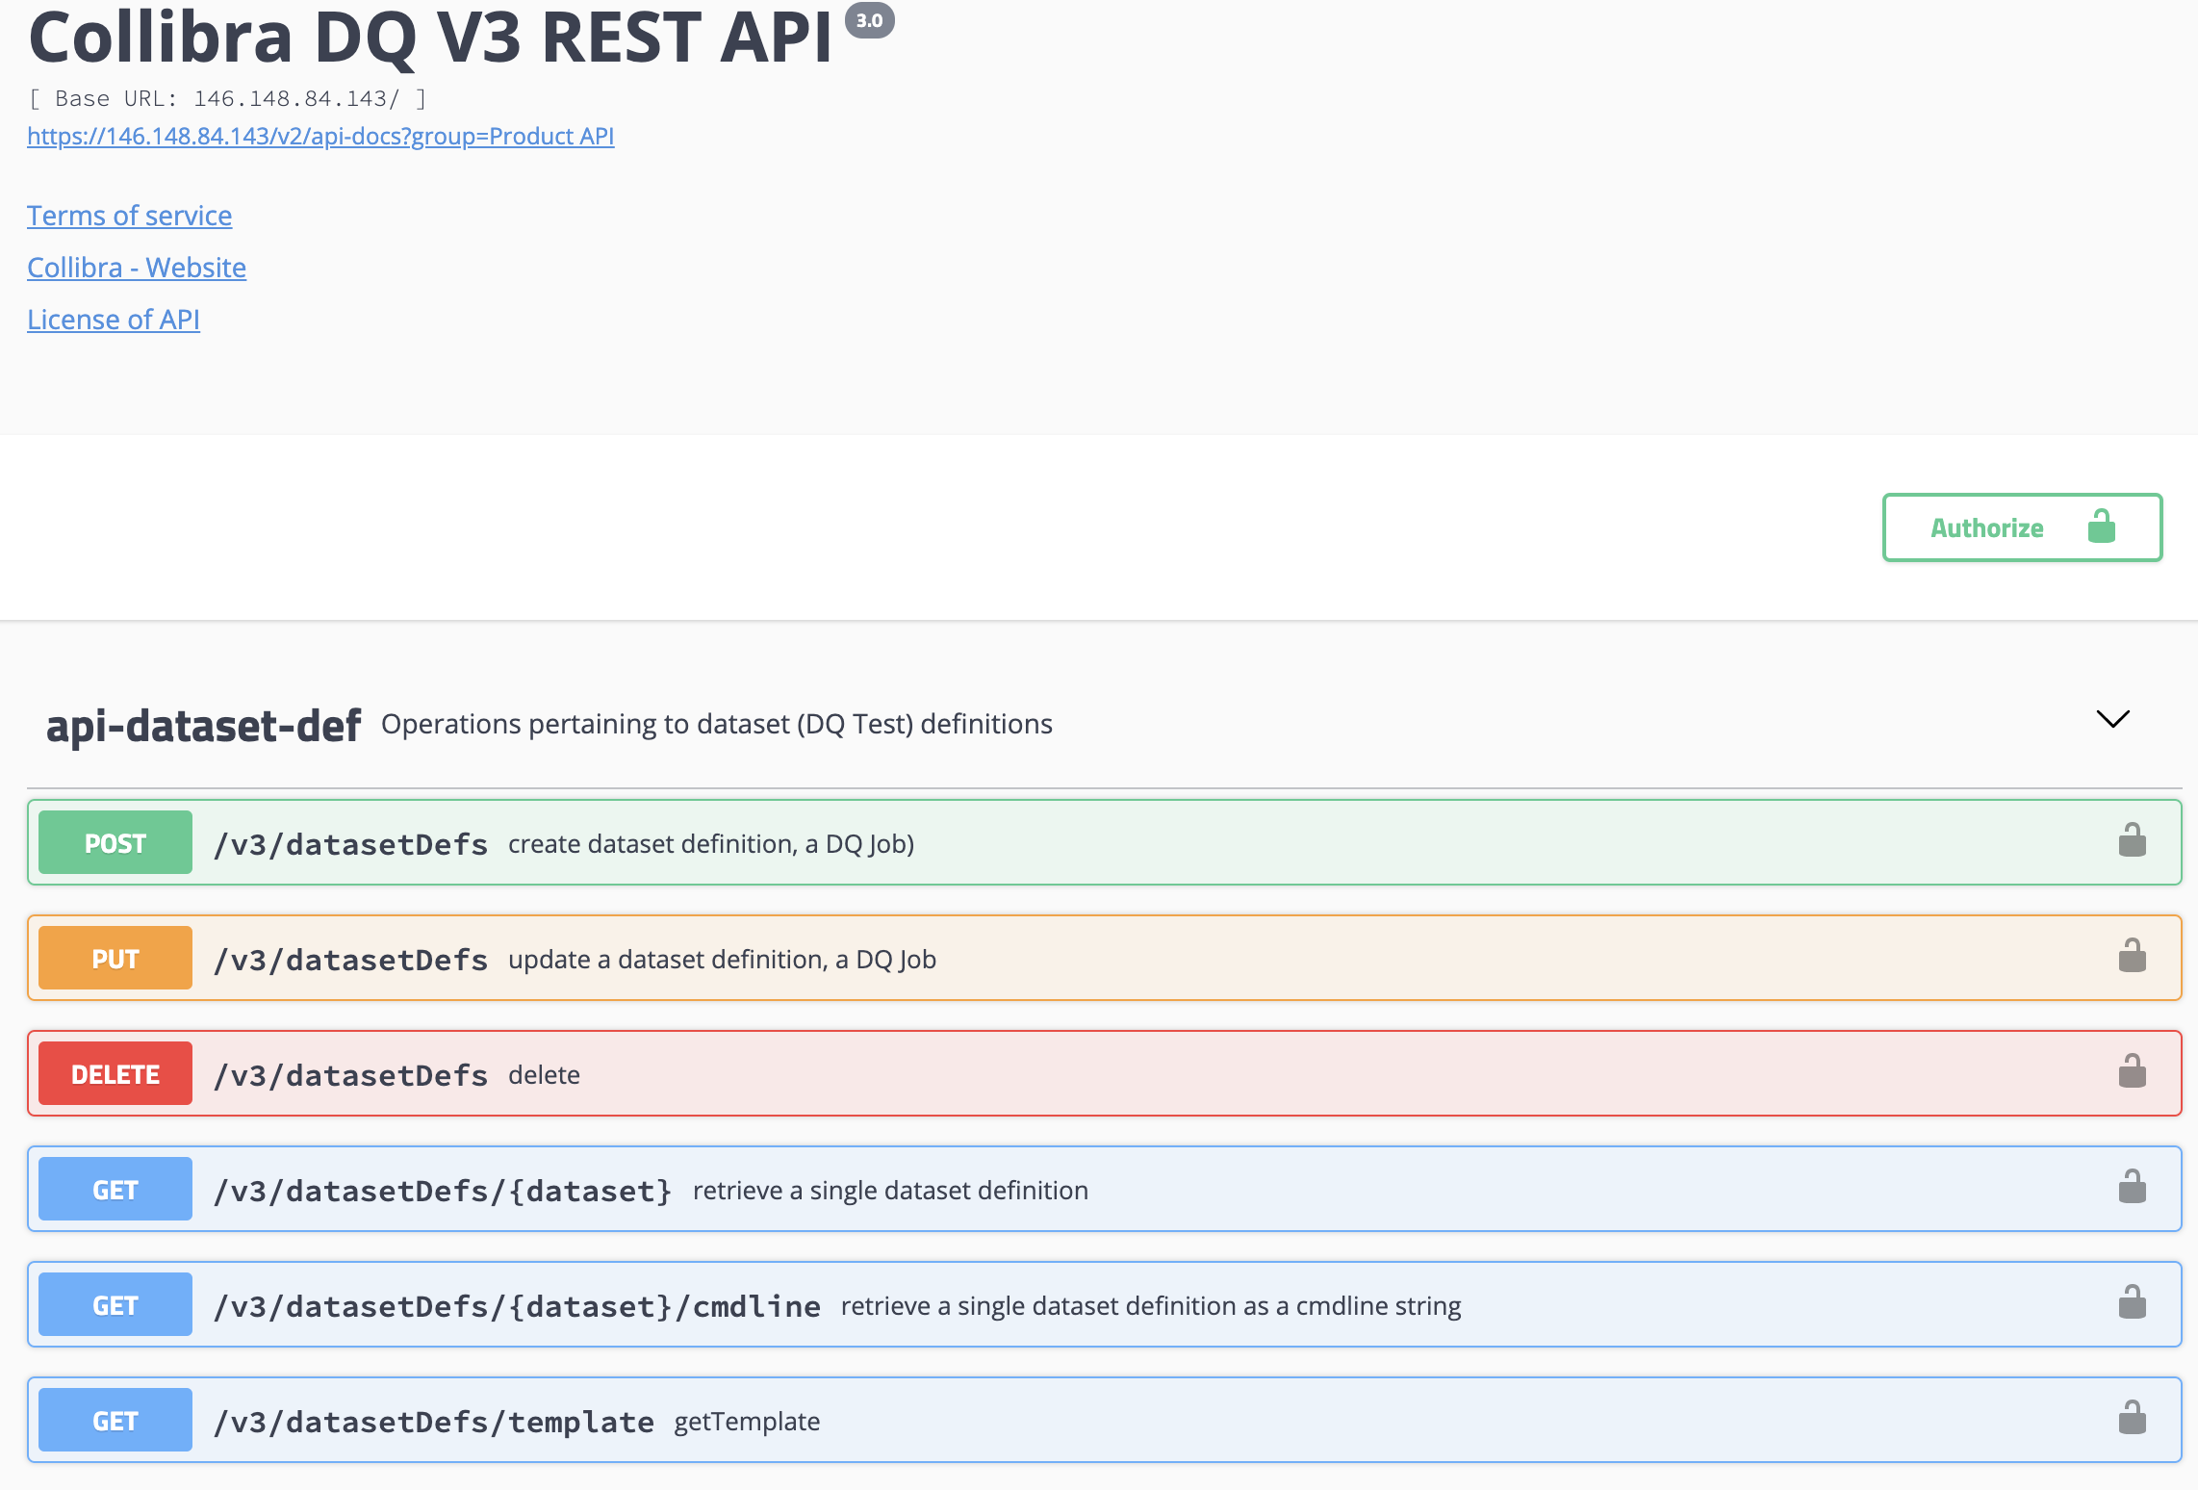Click the lock icon on DELETE /v3/datasetDefs

point(2133,1071)
